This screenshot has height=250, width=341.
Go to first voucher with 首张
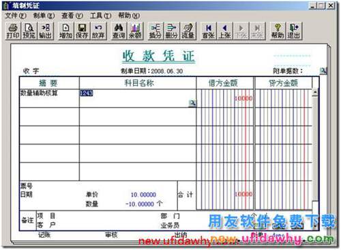click(x=209, y=31)
